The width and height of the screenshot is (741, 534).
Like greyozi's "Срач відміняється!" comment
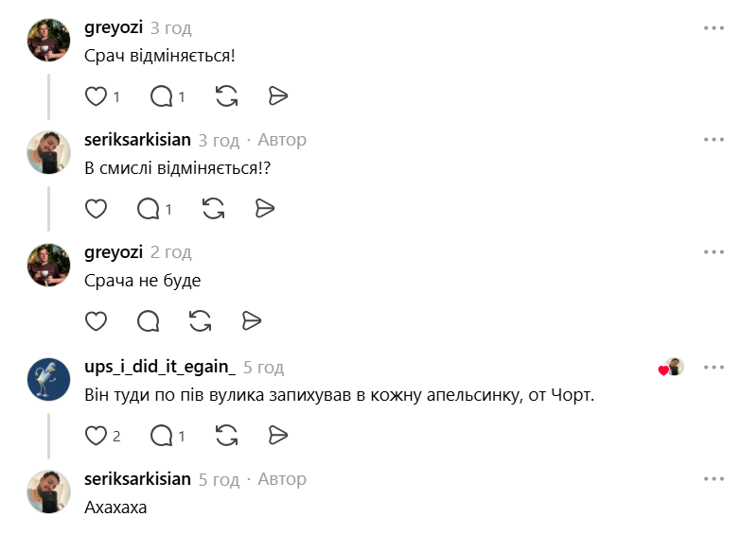[97, 96]
